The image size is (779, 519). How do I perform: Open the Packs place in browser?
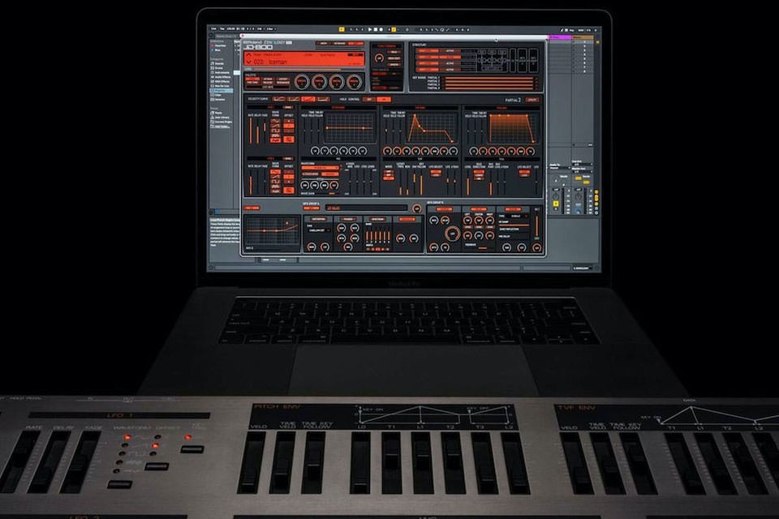tap(218, 113)
